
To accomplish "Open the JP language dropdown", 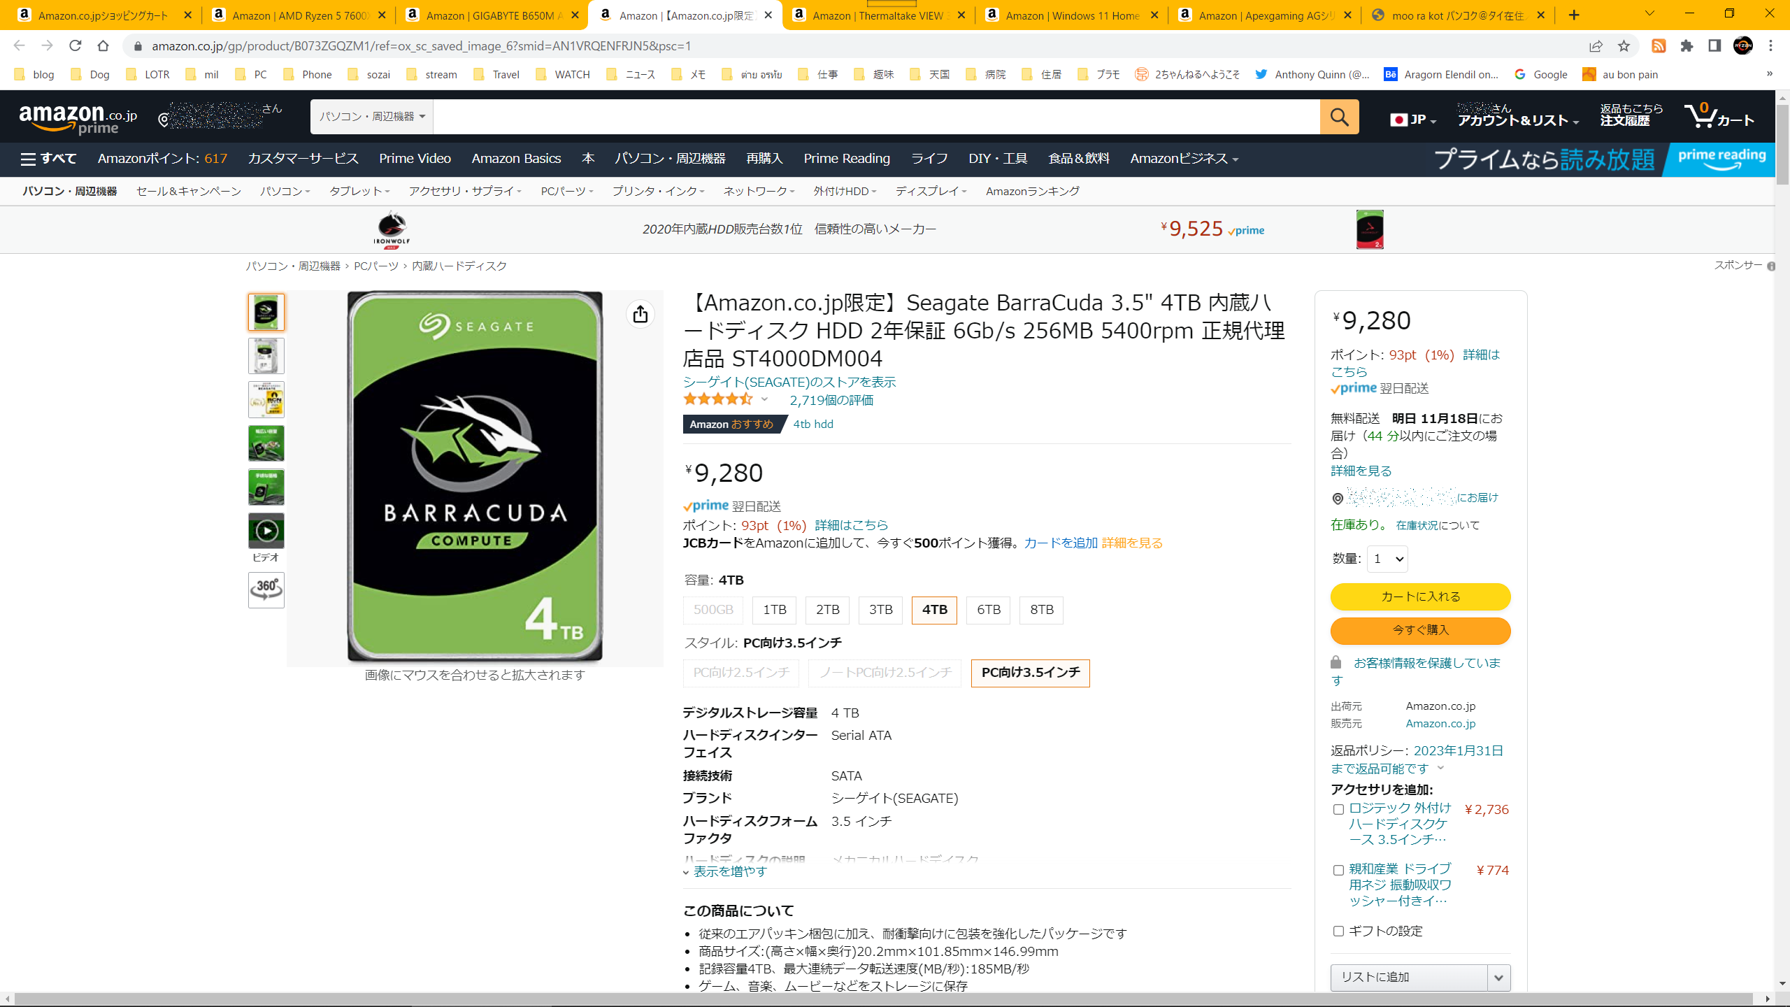I will click(1413, 120).
